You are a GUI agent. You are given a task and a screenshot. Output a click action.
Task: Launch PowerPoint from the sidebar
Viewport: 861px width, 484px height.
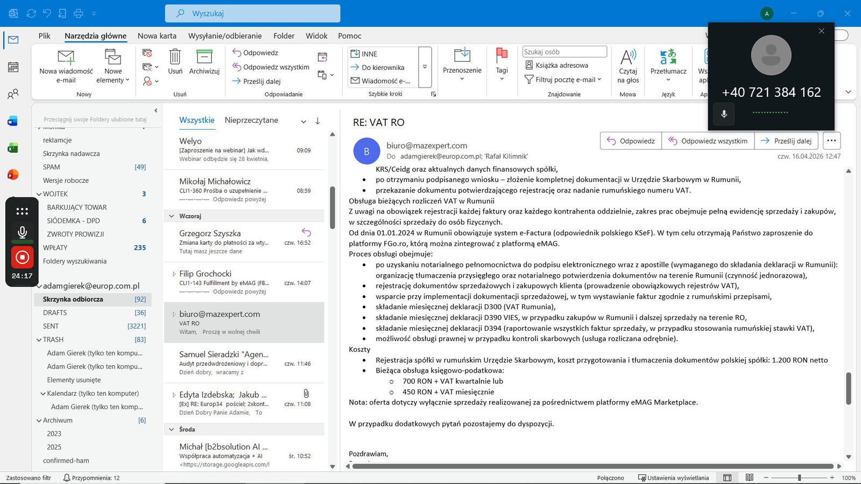(13, 175)
